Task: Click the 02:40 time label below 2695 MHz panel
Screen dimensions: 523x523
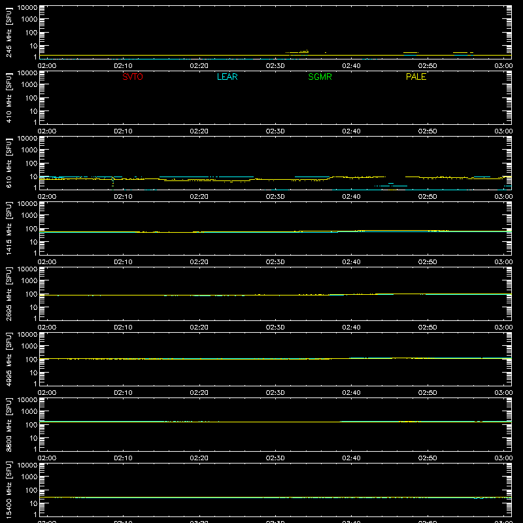Action: [x=351, y=328]
